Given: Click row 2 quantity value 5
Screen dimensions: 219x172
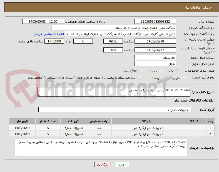Looking at the screenshot, I should coord(48,134).
